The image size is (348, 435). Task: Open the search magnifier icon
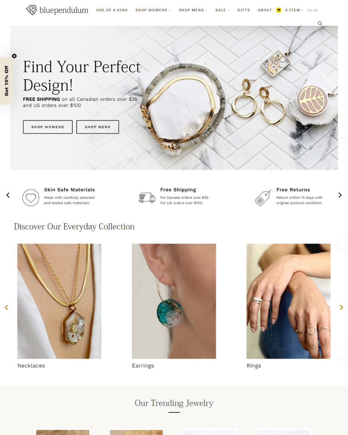pyautogui.click(x=320, y=23)
